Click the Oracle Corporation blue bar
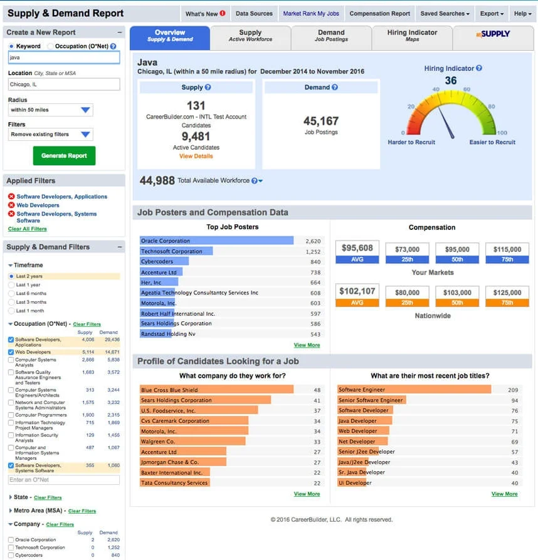The width and height of the screenshot is (538, 560). point(216,241)
